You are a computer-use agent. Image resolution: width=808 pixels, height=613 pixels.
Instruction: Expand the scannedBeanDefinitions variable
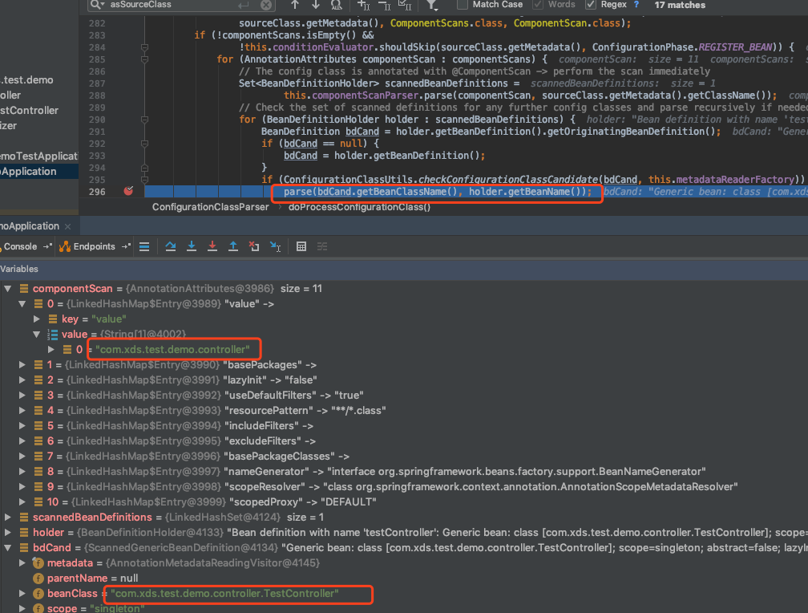pyautogui.click(x=8, y=517)
